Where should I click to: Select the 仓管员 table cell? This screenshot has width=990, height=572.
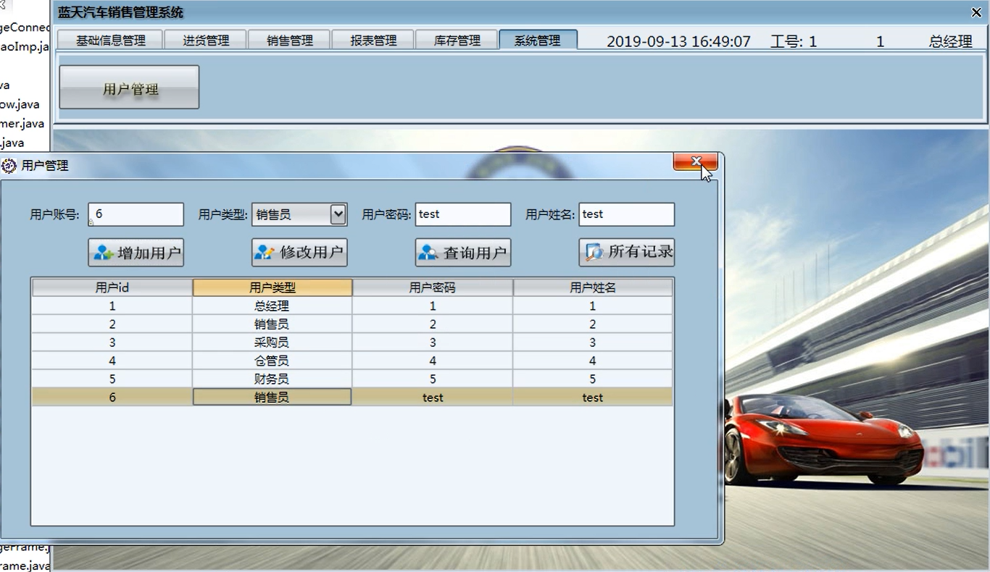pyautogui.click(x=272, y=361)
